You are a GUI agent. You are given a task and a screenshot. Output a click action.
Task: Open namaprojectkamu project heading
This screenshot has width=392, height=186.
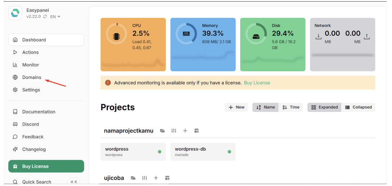pyautogui.click(x=129, y=131)
